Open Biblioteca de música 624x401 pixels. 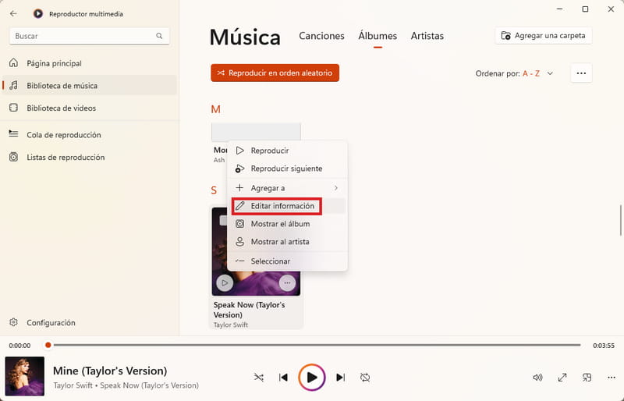[x=90, y=86]
